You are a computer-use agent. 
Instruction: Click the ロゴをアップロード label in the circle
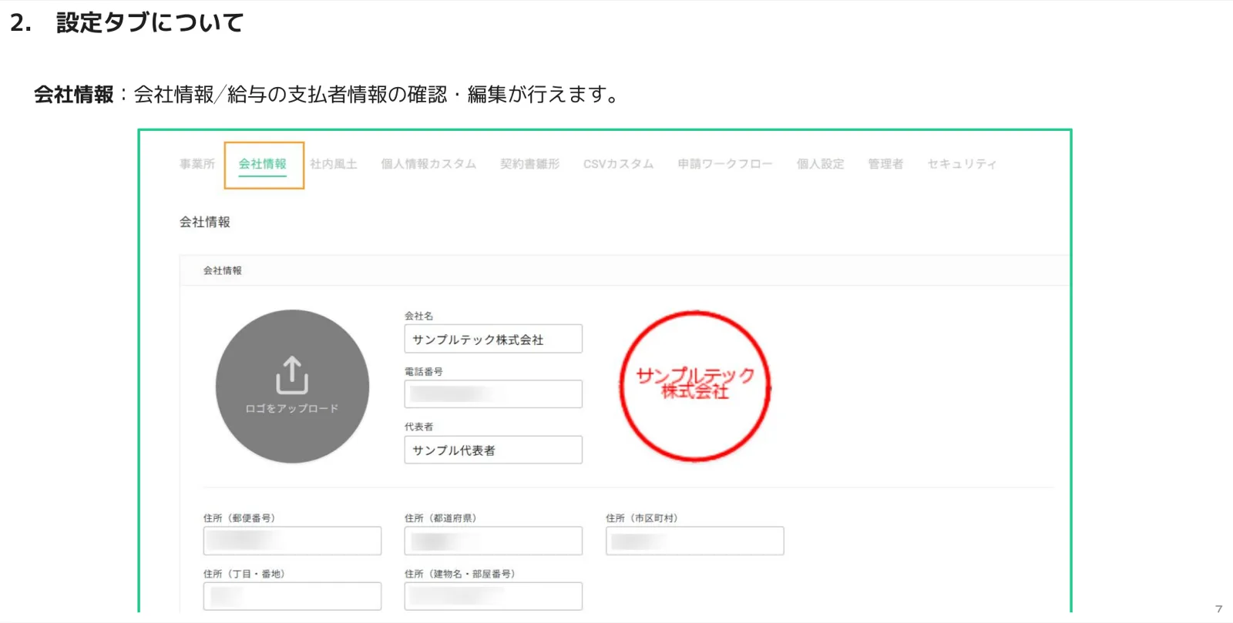(292, 409)
